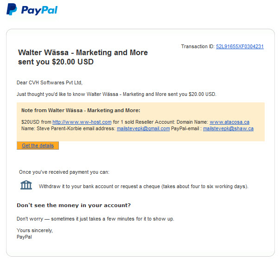Viewport: 280px width, 259px height.
Task: Open the http://www.ww-host.com link
Action: click(x=82, y=122)
